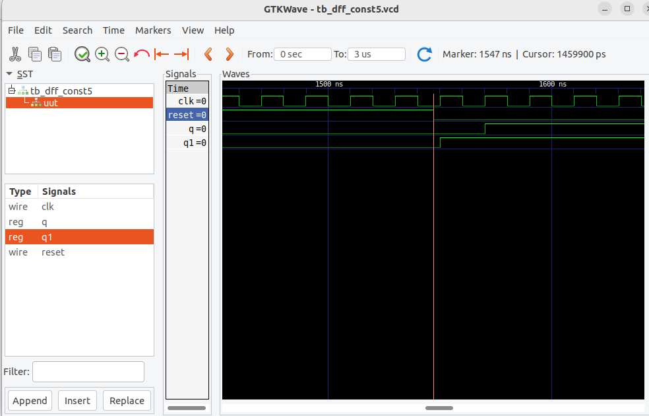
Task: Click inside the Filter input box
Action: [x=88, y=371]
